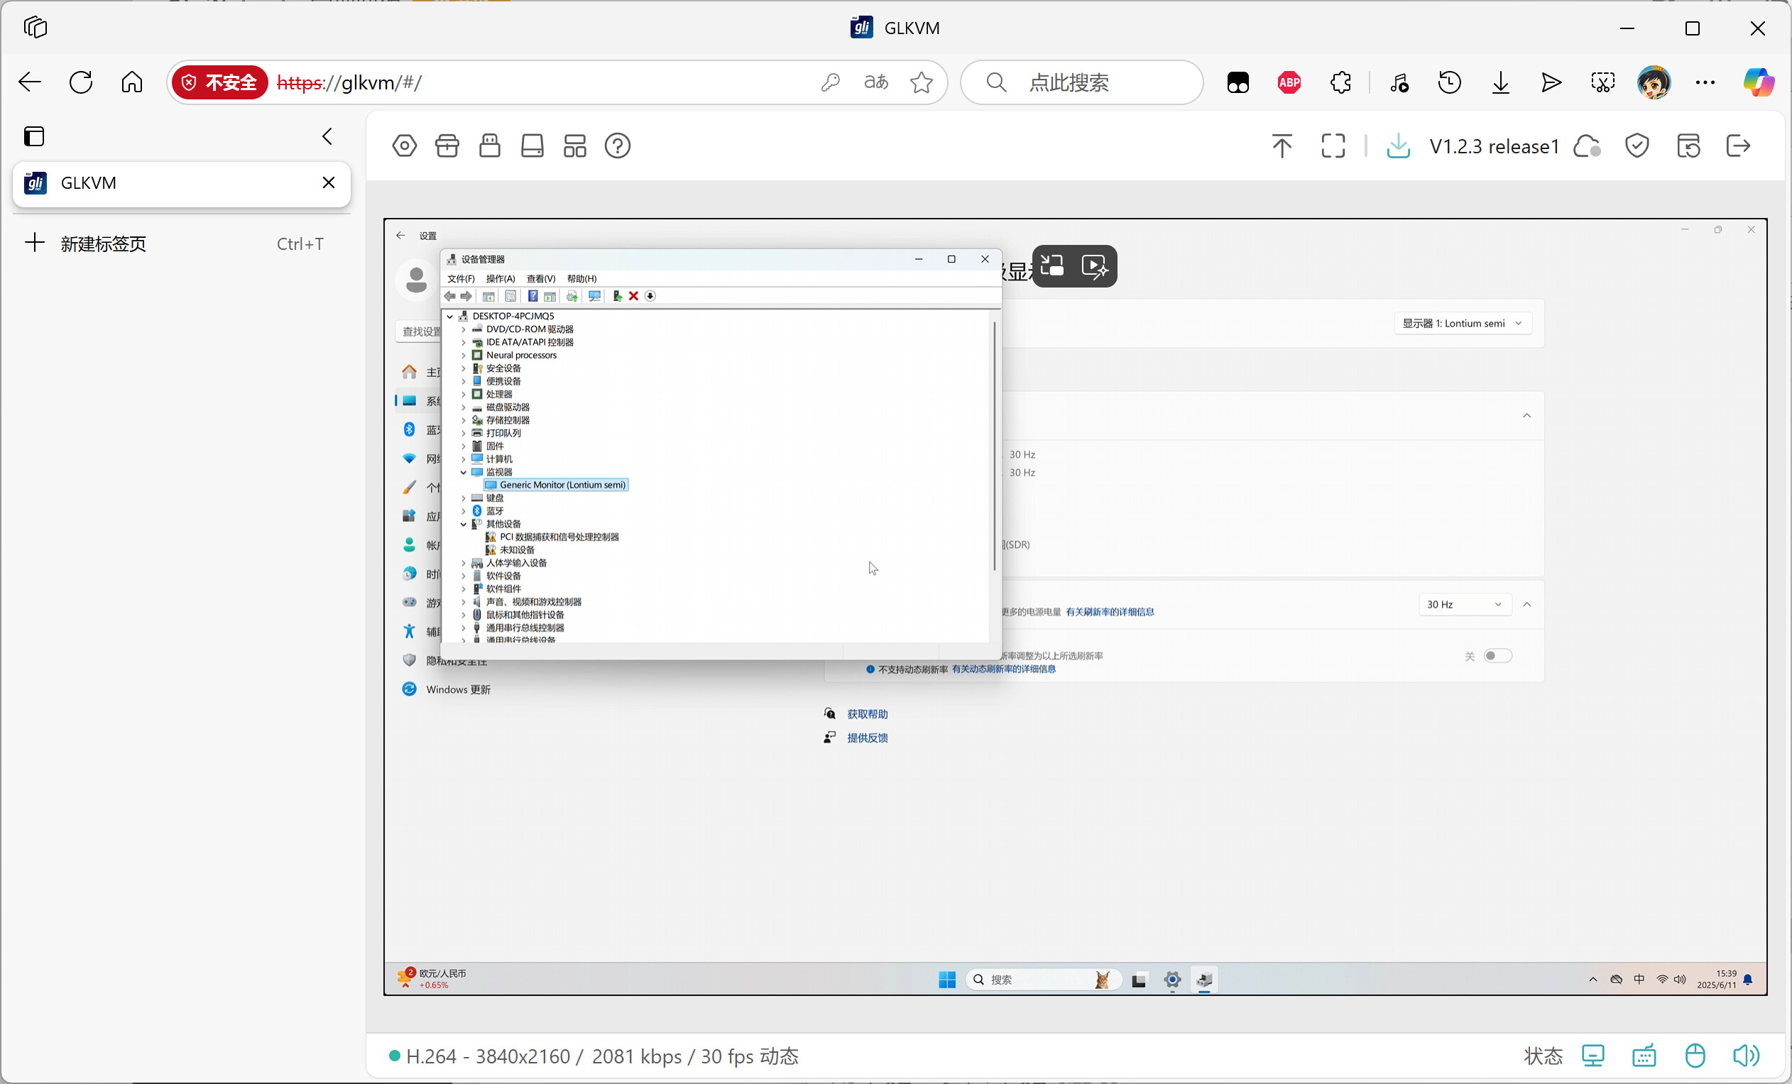The width and height of the screenshot is (1792, 1084).
Task: Toggle the browser favorite star
Action: 922,82
